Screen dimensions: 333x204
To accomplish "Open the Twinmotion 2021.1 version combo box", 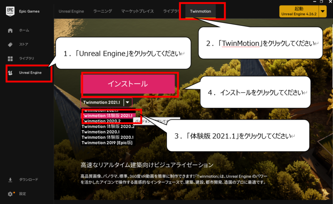I will tap(107, 102).
